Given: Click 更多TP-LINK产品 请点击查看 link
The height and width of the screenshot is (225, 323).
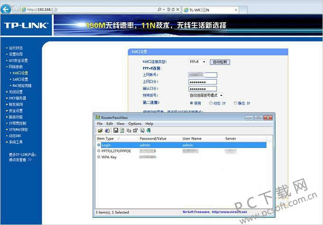Looking at the screenshot, I should click(x=22, y=157).
